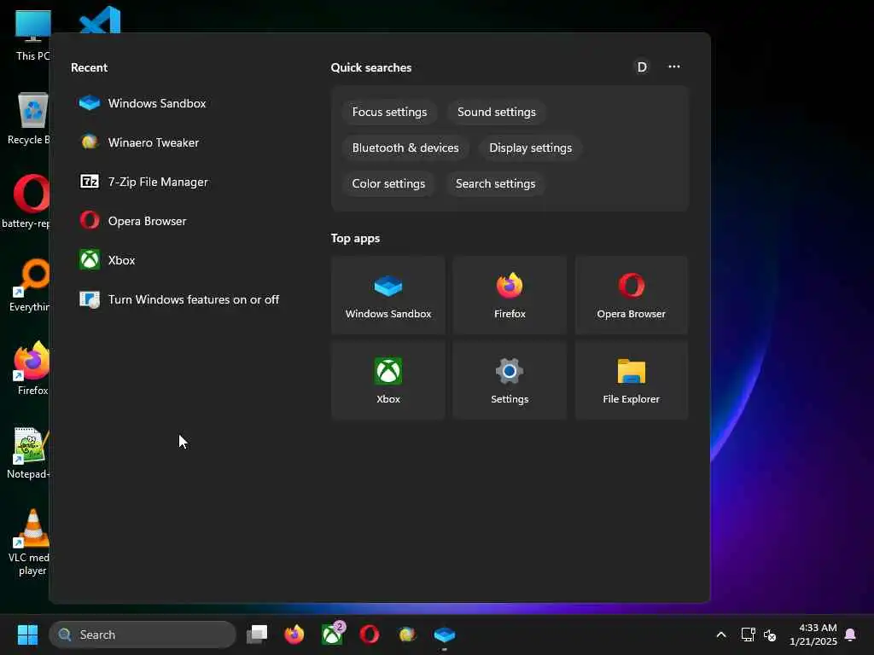Select Search settings quick search
The width and height of the screenshot is (874, 655).
click(496, 183)
